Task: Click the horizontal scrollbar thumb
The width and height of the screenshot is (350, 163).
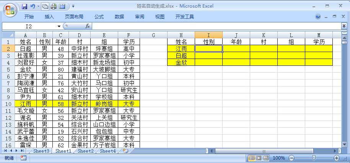Action: click(264, 151)
